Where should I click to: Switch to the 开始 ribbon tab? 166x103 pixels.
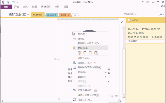(17, 7)
